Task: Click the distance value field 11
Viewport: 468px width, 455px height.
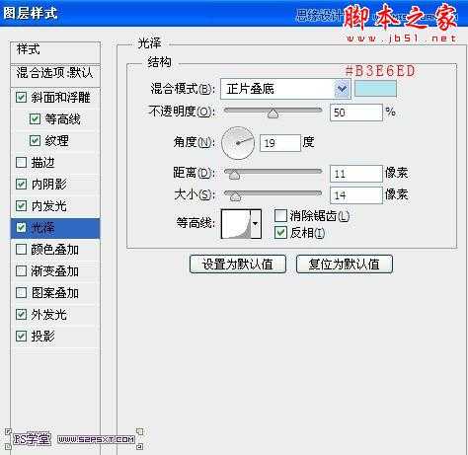Action: pos(356,174)
